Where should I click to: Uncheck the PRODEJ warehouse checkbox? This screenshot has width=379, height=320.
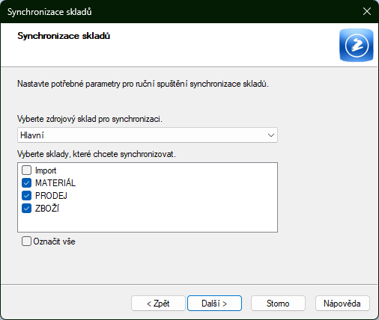[26, 196]
